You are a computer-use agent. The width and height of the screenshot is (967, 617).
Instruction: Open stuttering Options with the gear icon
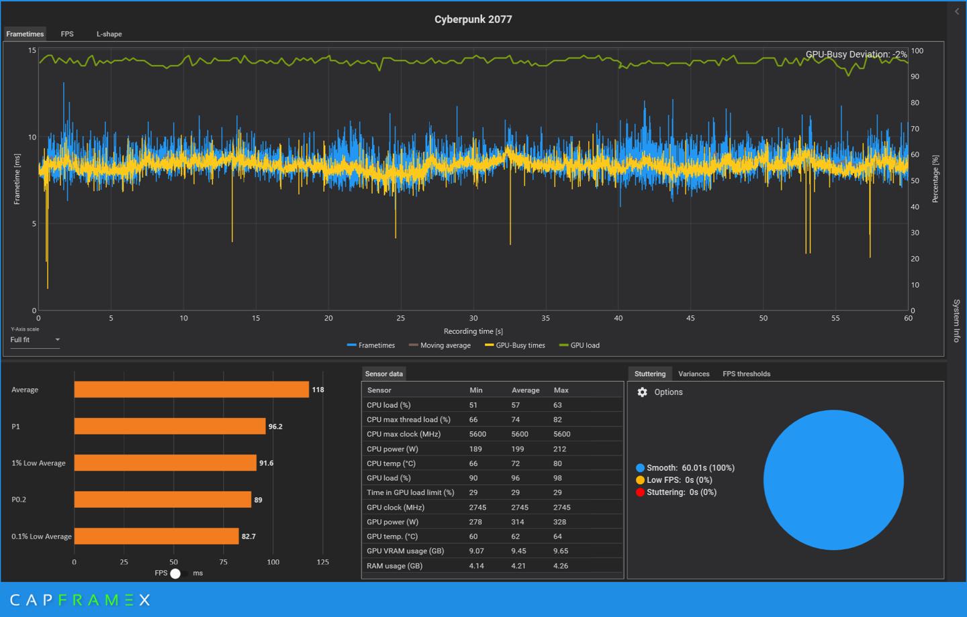pos(643,392)
